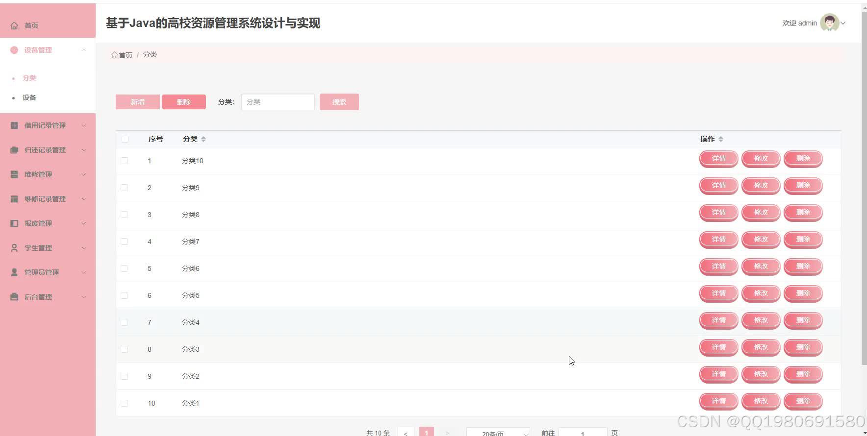
Task: Click 删除 for 分类8 row
Action: click(x=803, y=213)
